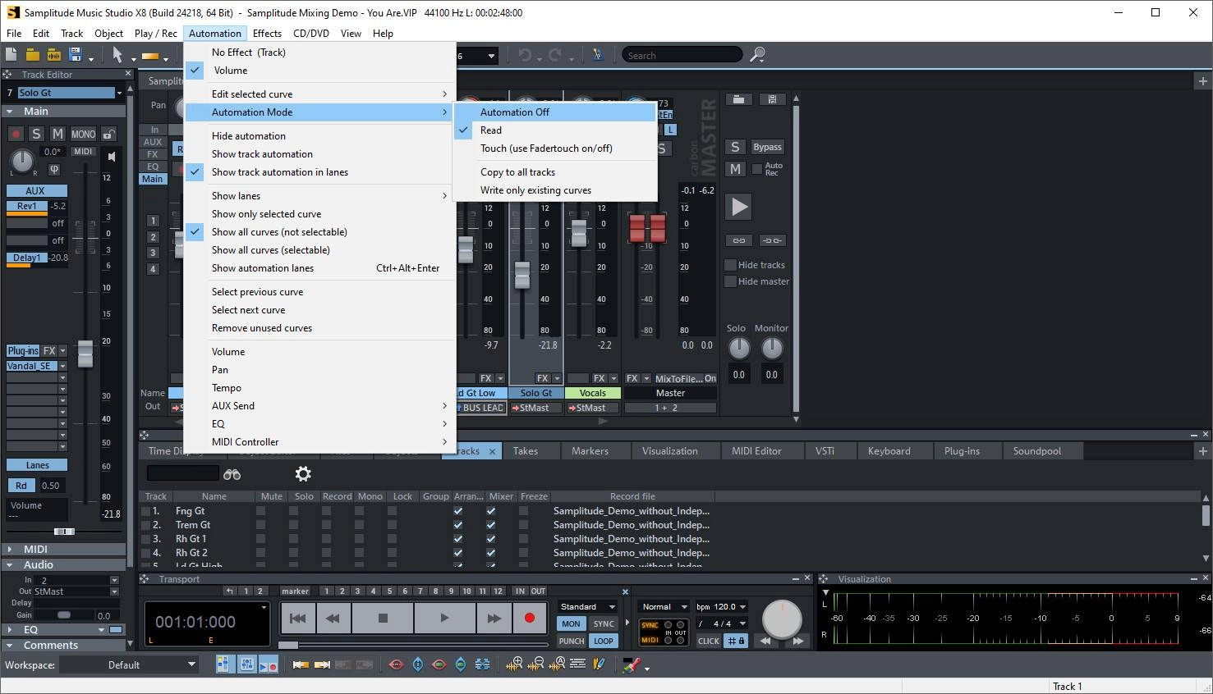1213x694 pixels.
Task: Open the Solo Gt track selector dropdown
Action: [x=119, y=93]
